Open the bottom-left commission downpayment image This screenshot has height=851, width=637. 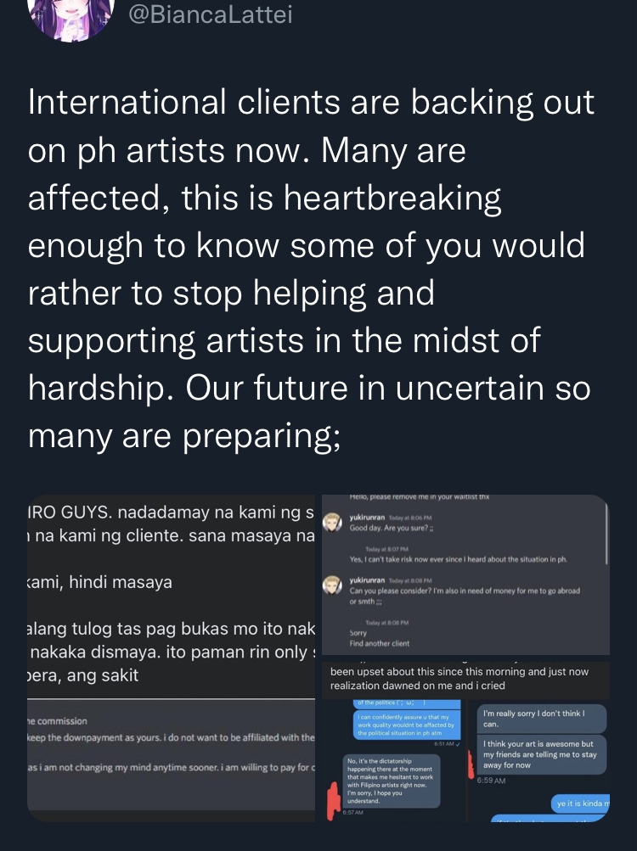click(172, 760)
